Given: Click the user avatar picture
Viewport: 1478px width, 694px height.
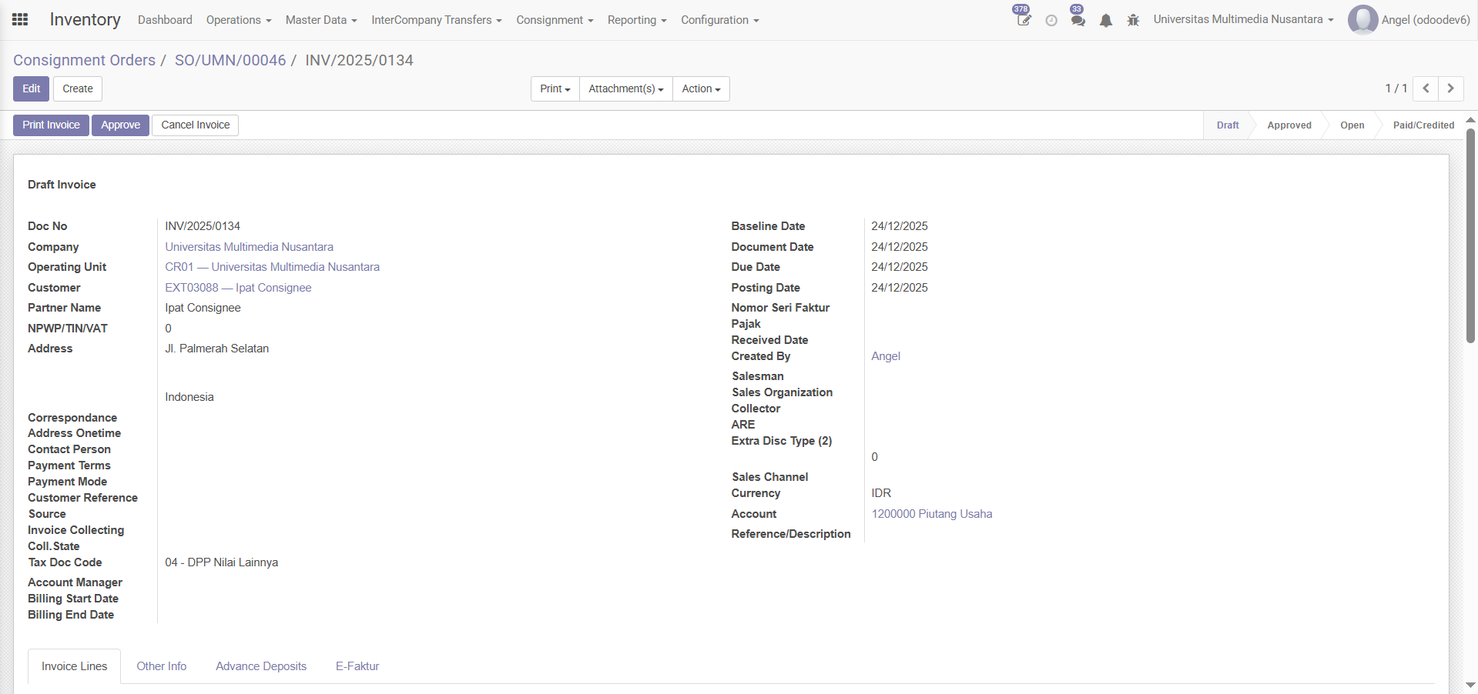Looking at the screenshot, I should [x=1362, y=20].
